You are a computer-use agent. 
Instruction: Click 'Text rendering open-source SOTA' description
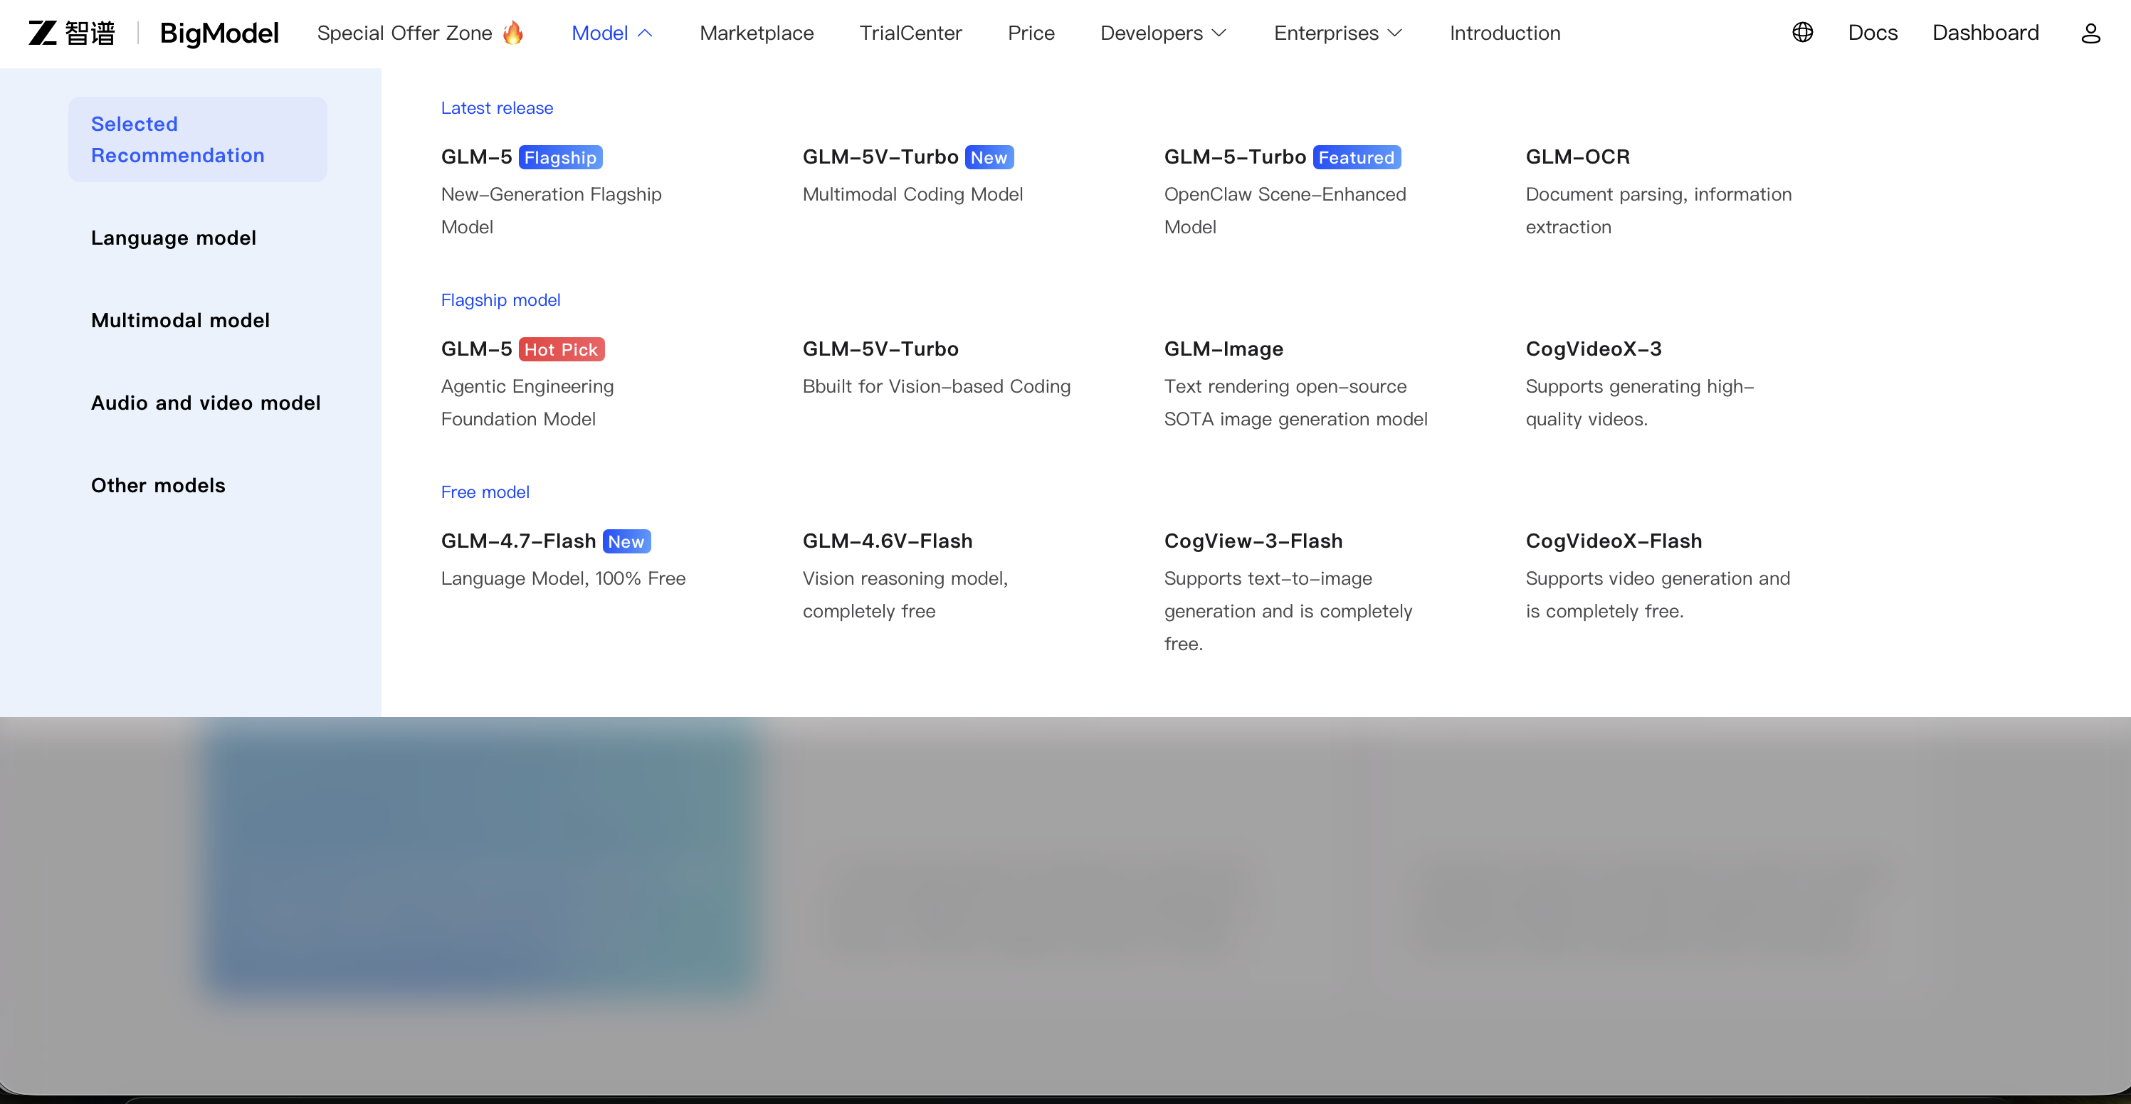pos(1295,403)
